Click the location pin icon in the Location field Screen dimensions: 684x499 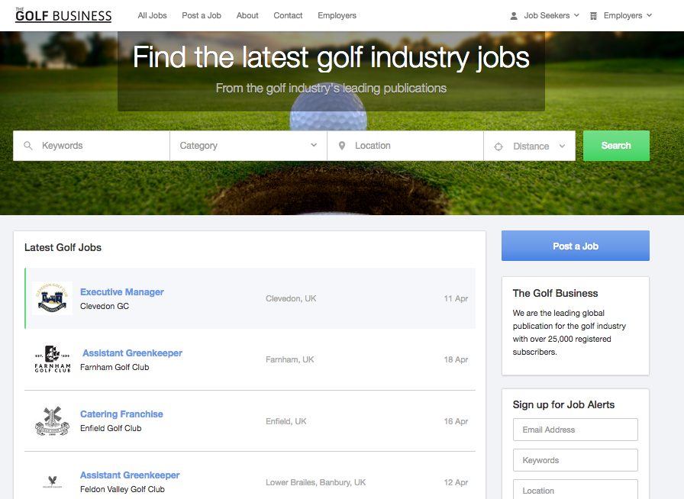(x=340, y=145)
